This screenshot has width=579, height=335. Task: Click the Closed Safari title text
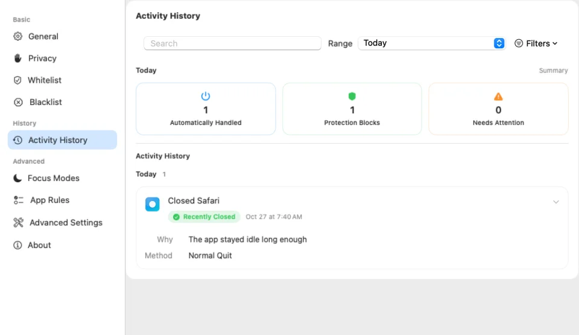click(194, 201)
